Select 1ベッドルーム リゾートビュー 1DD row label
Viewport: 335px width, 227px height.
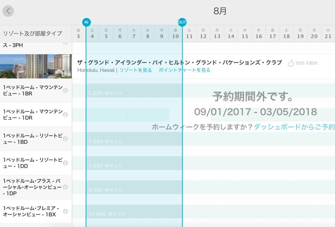click(x=33, y=163)
